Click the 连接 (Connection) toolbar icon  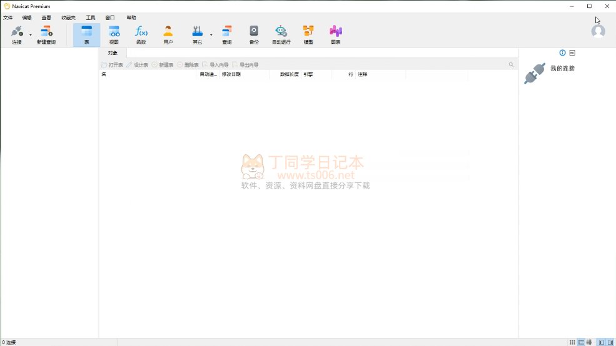(x=17, y=34)
